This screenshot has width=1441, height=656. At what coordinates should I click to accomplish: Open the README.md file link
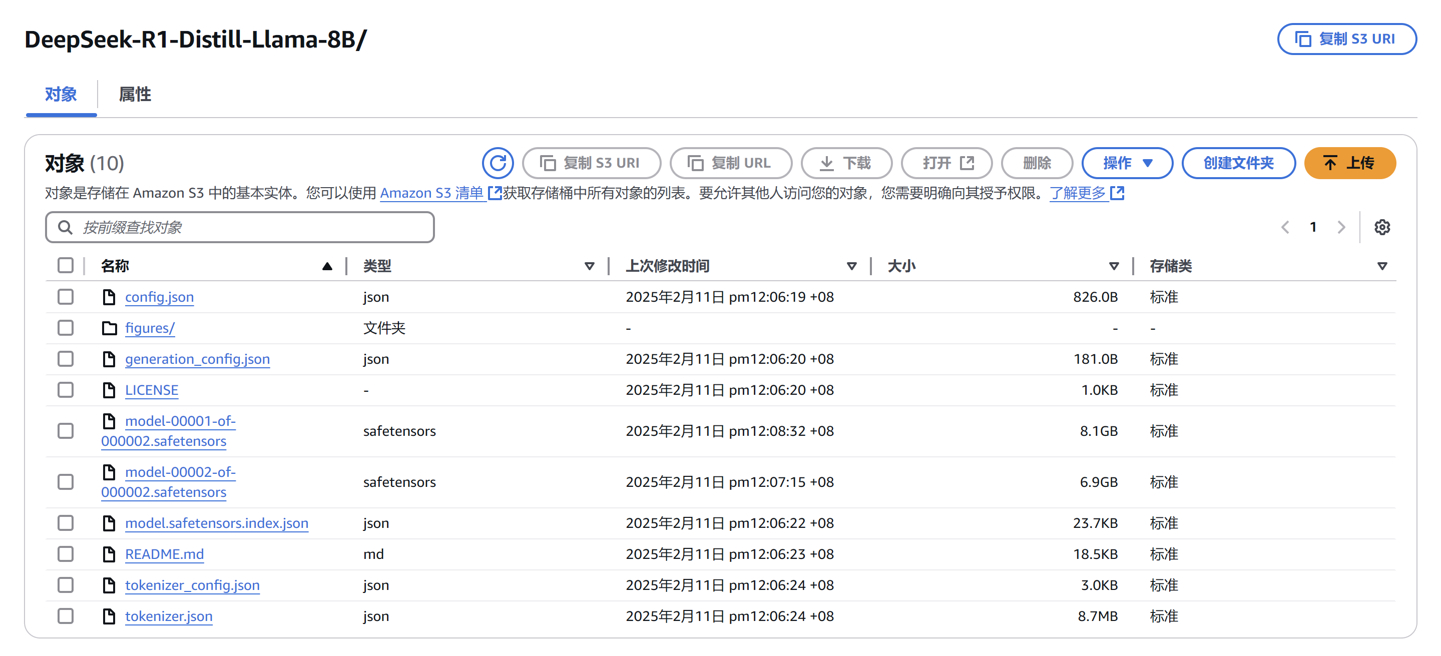point(164,554)
